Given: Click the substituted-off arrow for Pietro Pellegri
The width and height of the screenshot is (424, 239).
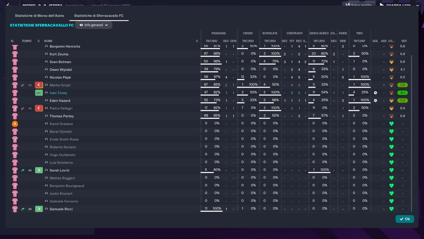Looking at the screenshot, I should (39, 108).
